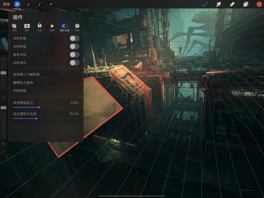Select the Eraser tool
Viewport: 264px width, 198px height.
pyautogui.click(x=232, y=4)
